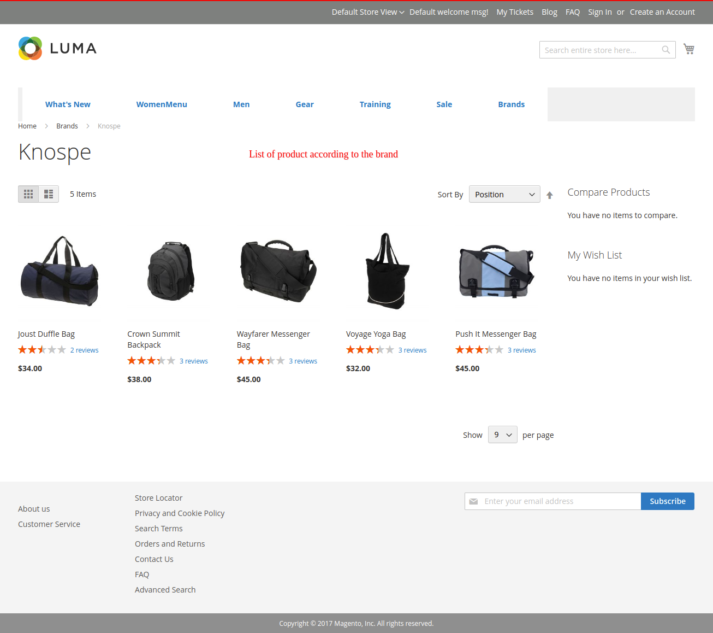The width and height of the screenshot is (713, 633).
Task: Click the search magnifier icon
Action: (666, 50)
